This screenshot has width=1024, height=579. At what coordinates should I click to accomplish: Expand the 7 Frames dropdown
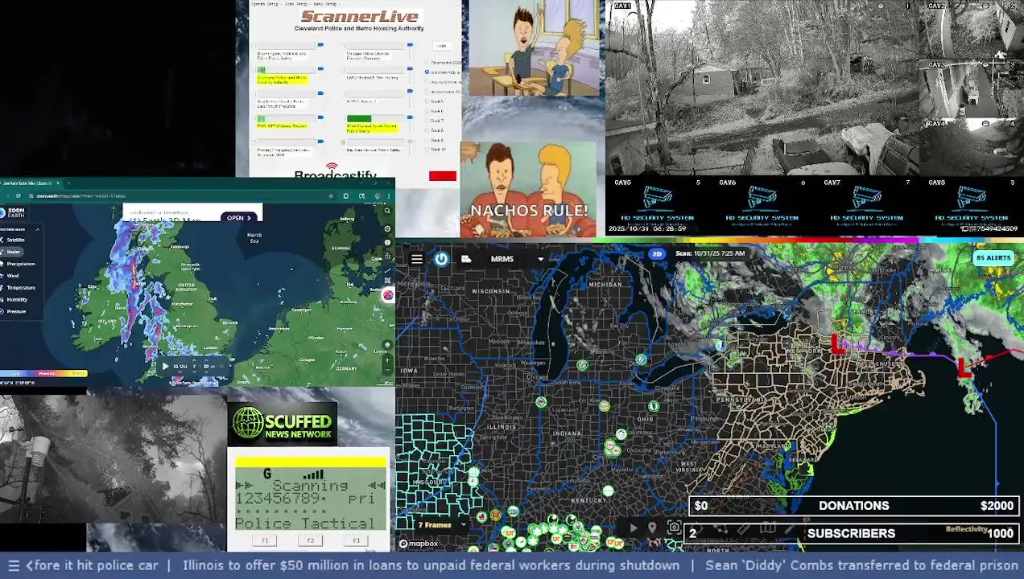pos(441,525)
